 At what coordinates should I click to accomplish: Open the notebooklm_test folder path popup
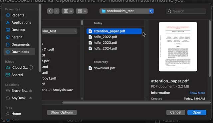(126, 11)
